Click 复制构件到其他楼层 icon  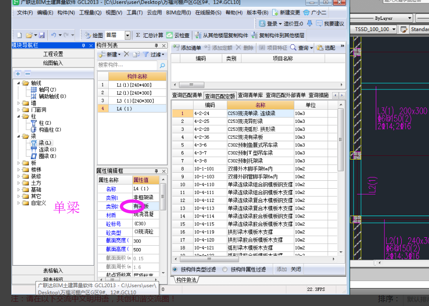point(254,35)
